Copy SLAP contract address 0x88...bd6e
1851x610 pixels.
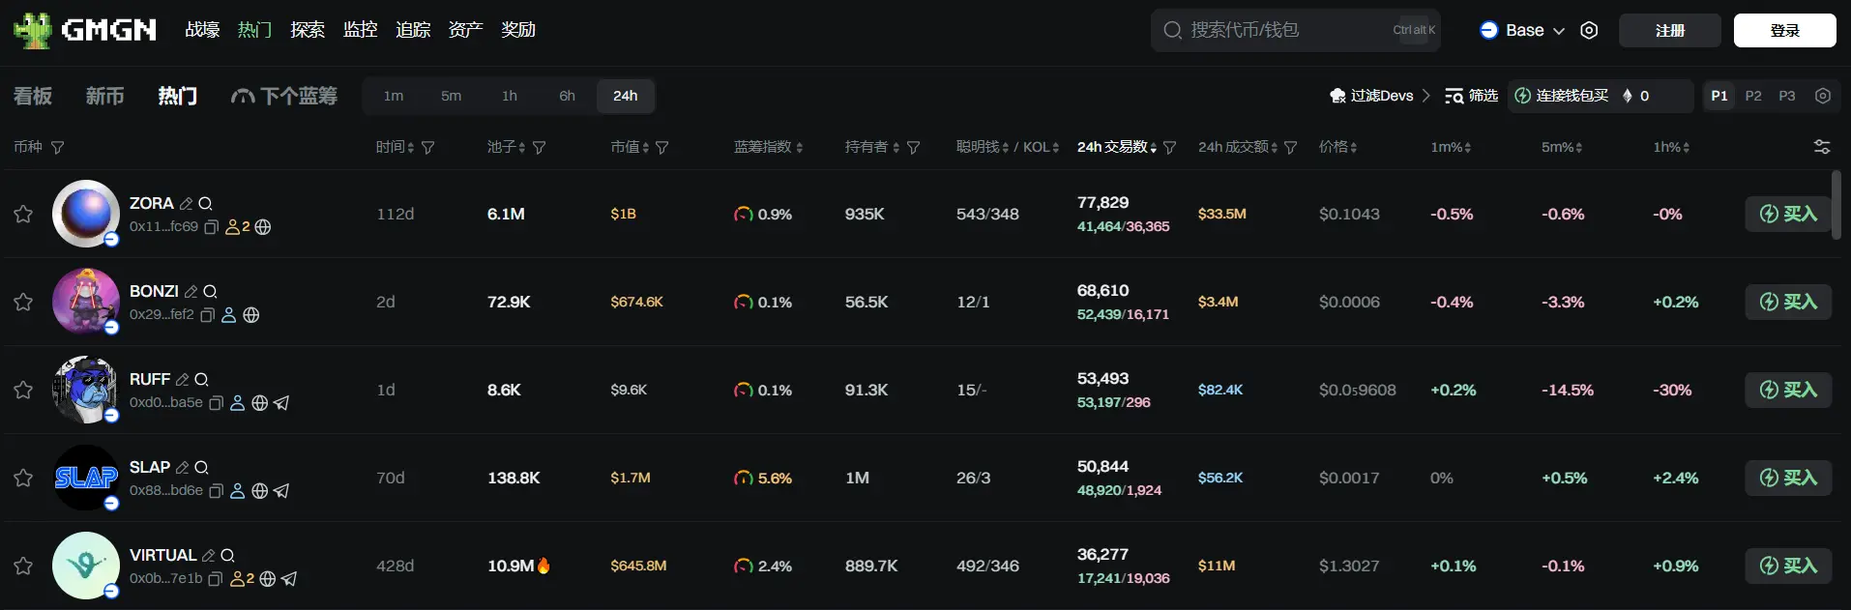(217, 491)
